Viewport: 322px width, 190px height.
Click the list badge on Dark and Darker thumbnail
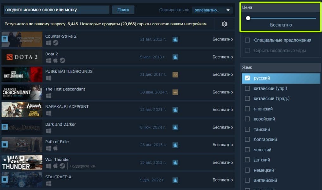4,127
